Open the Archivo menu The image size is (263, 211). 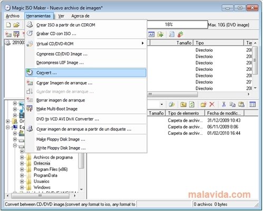(x=13, y=16)
